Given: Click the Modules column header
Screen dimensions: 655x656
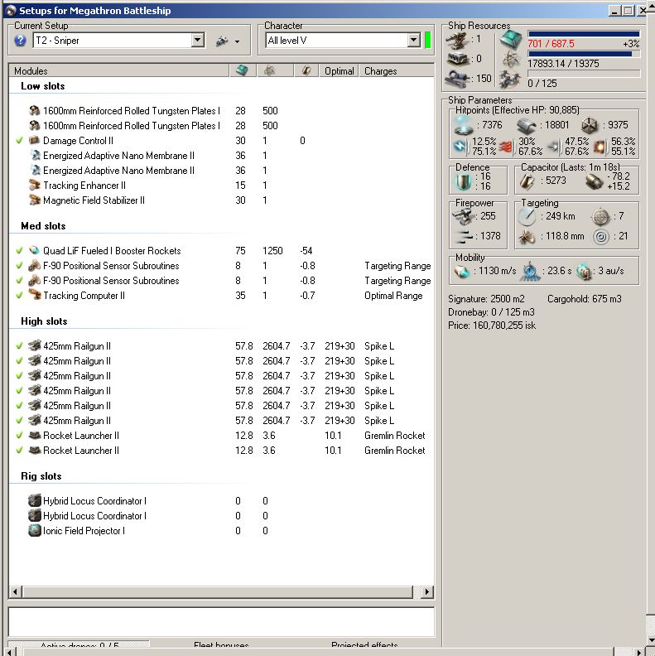Looking at the screenshot, I should pyautogui.click(x=119, y=70).
